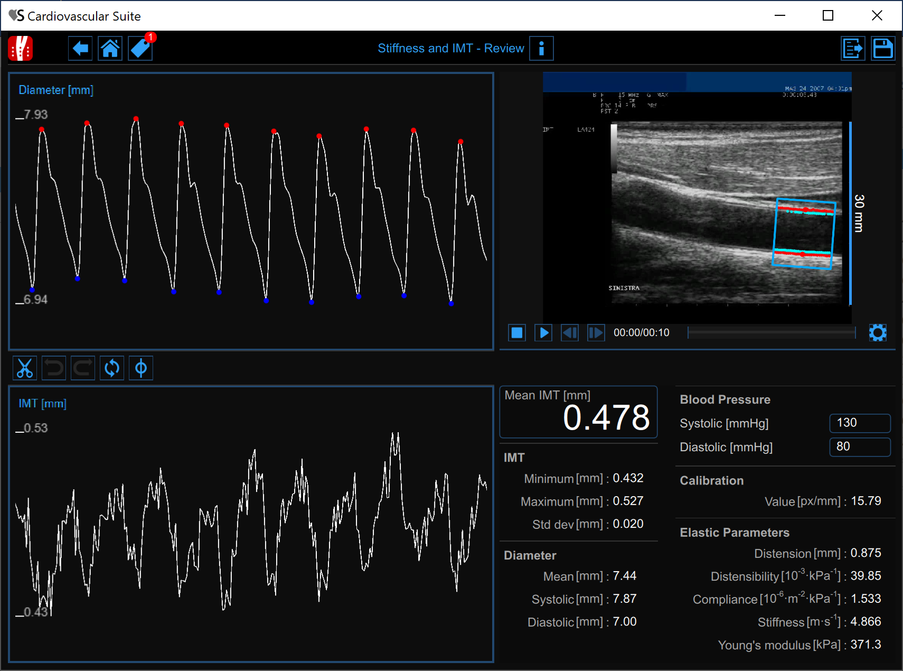Viewport: 903px width, 671px height.
Task: Open the info button beside the review title
Action: [x=541, y=49]
